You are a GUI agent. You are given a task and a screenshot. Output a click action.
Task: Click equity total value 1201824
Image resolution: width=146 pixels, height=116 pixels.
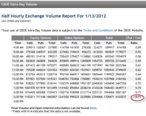pos(52,70)
